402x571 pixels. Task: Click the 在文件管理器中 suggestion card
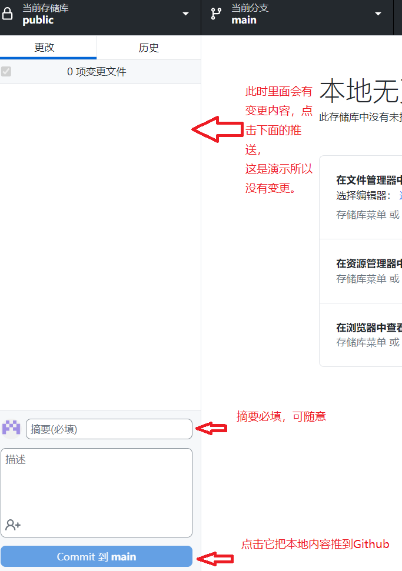tap(361, 198)
